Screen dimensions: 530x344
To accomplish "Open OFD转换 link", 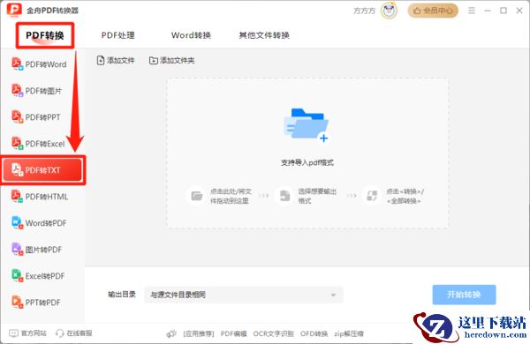I will point(314,334).
